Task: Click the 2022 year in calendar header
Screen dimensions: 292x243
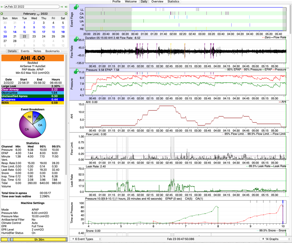Action: tap(44, 14)
